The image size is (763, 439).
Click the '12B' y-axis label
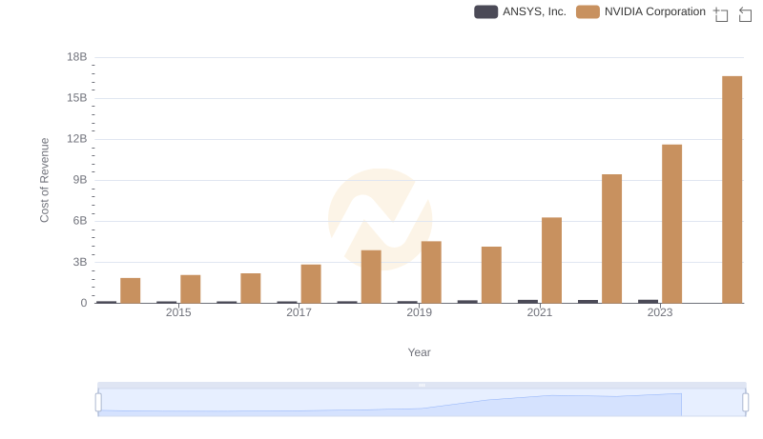point(77,139)
